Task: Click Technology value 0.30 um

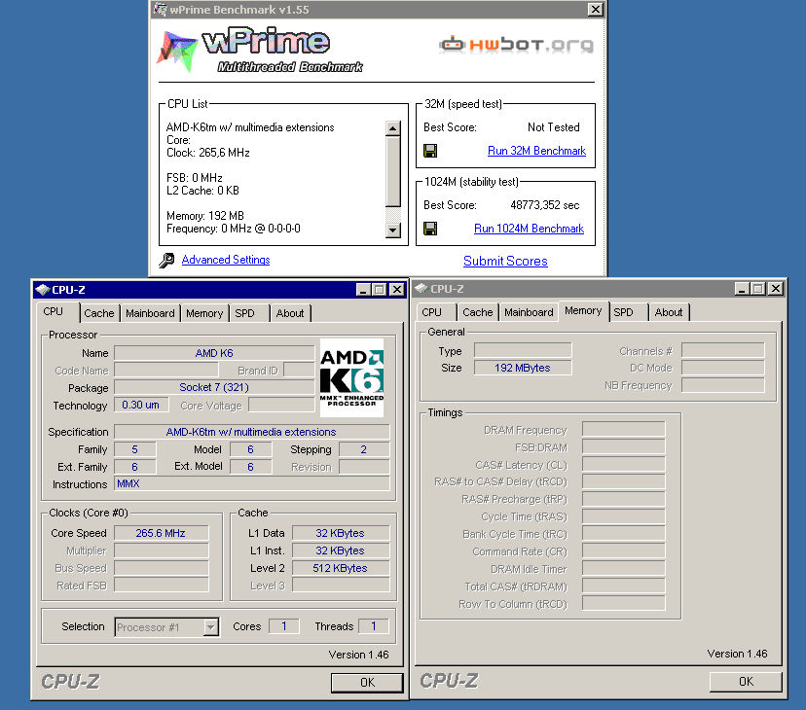Action: 140,405
